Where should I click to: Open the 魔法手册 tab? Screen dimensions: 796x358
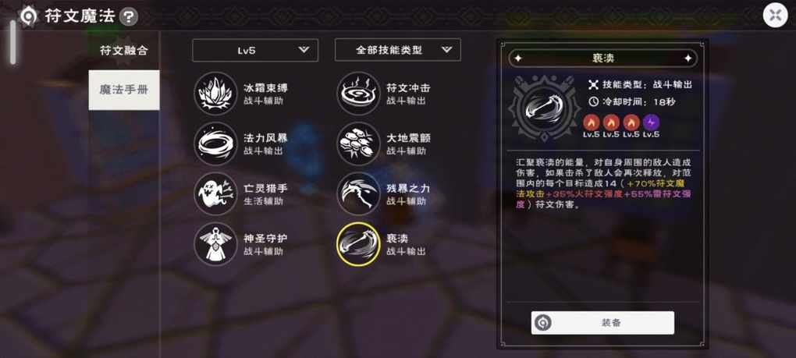(124, 90)
